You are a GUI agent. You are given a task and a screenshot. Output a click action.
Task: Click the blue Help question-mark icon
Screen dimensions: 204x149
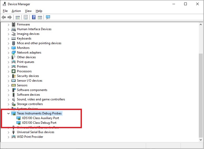click(x=34, y=17)
